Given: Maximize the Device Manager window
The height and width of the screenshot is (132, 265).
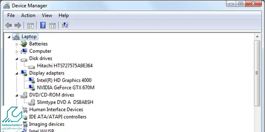Looking at the screenshot, I should point(241,4).
